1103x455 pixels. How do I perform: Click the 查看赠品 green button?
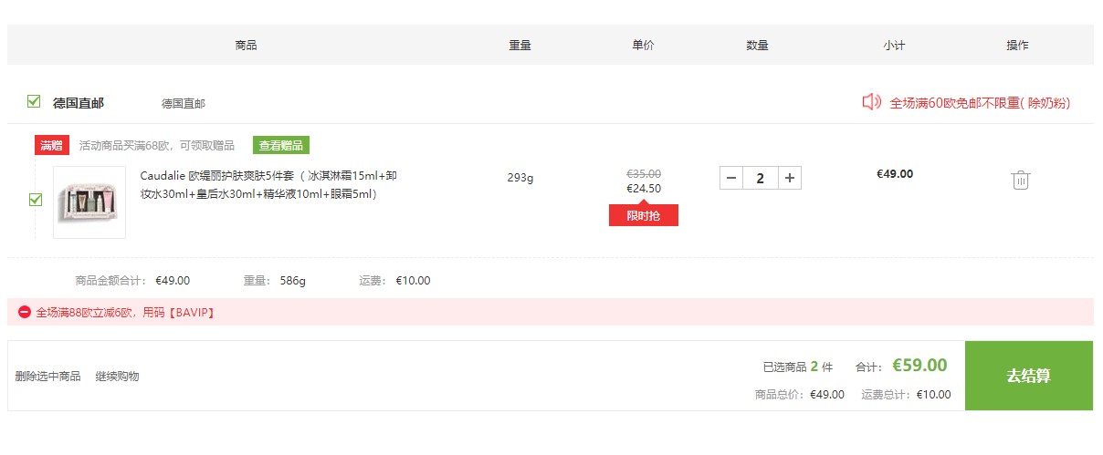[x=281, y=145]
